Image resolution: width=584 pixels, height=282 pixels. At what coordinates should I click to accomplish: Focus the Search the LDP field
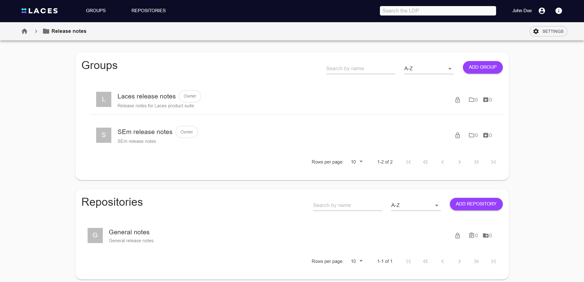click(438, 11)
